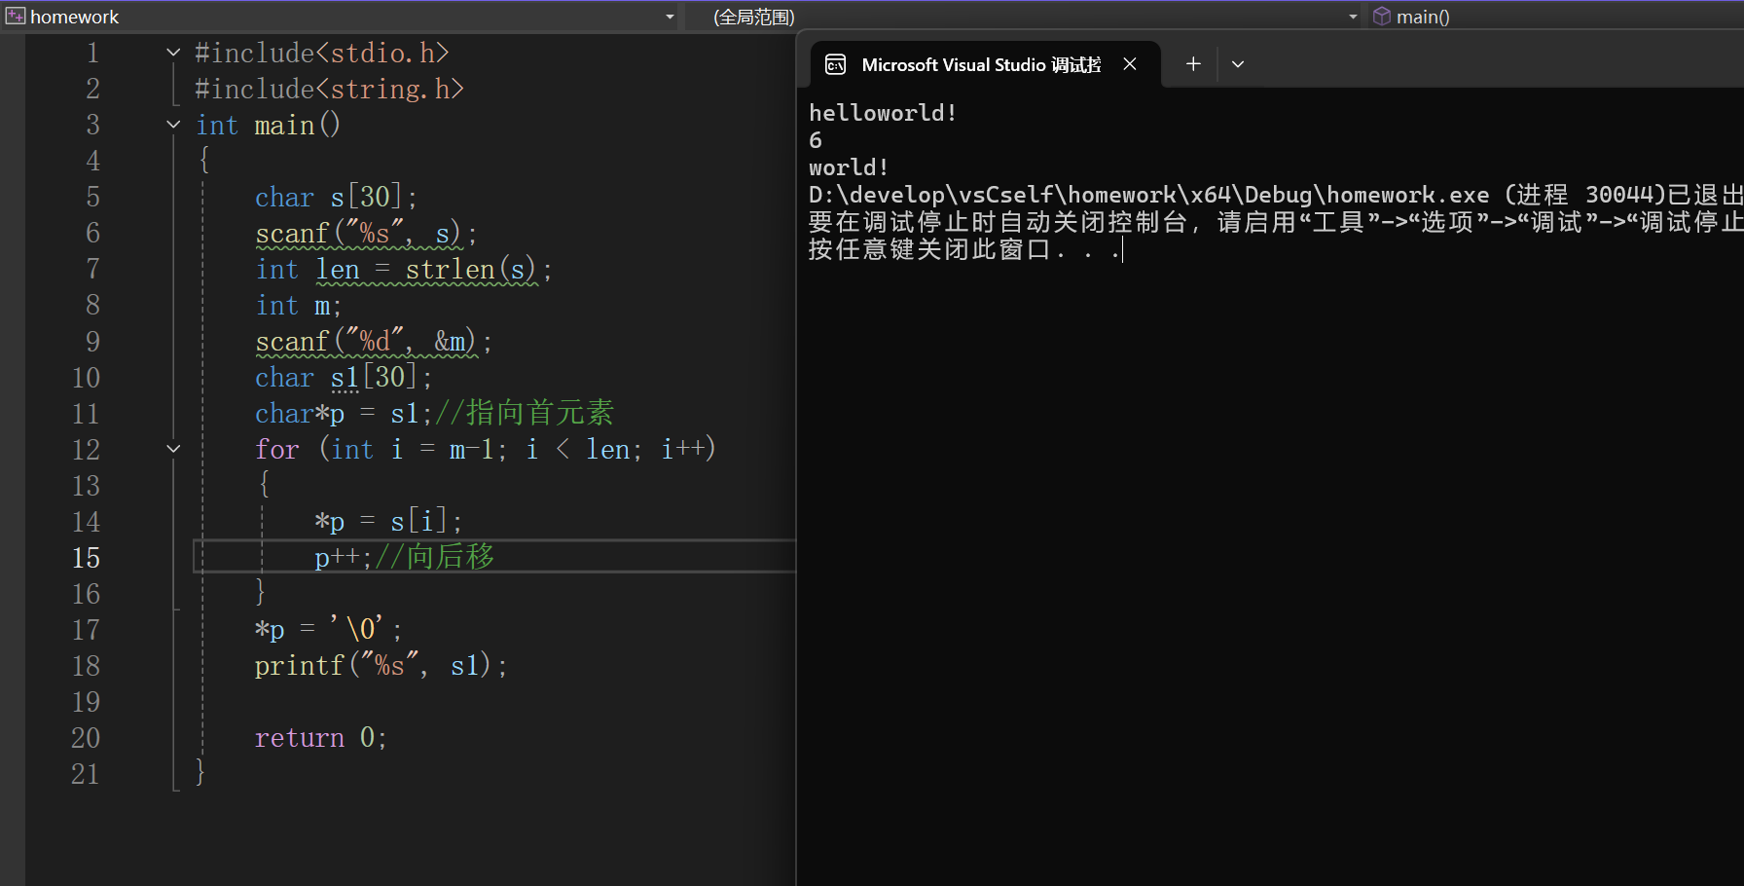Click the main function name on line 3
Image resolution: width=1744 pixels, height=886 pixels.
(284, 126)
